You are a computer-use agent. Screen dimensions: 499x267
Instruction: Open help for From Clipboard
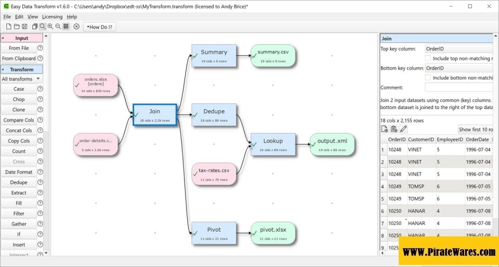40,59
